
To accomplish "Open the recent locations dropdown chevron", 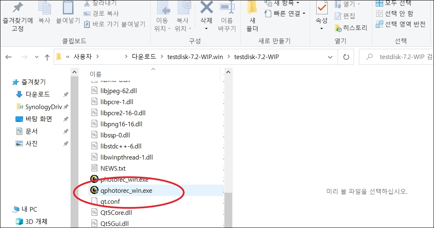I will pos(37,57).
